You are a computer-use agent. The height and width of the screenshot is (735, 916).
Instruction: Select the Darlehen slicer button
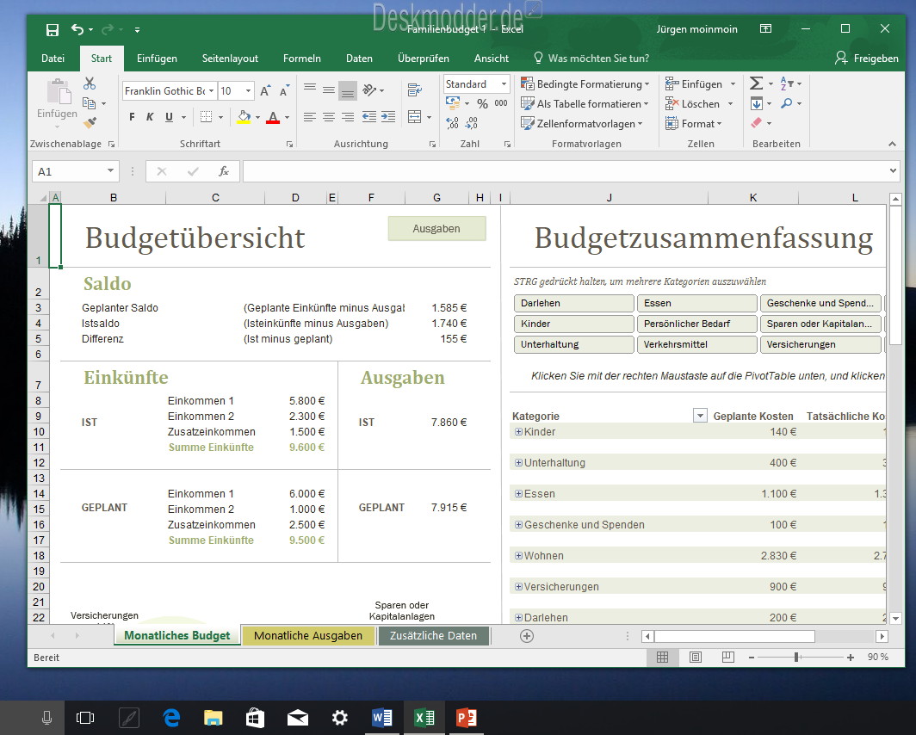tap(573, 303)
